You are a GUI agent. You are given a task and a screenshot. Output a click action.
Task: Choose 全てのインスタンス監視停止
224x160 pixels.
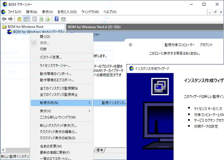62,94
